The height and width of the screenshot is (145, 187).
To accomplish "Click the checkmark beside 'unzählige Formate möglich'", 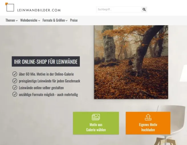I will [x=15, y=94].
